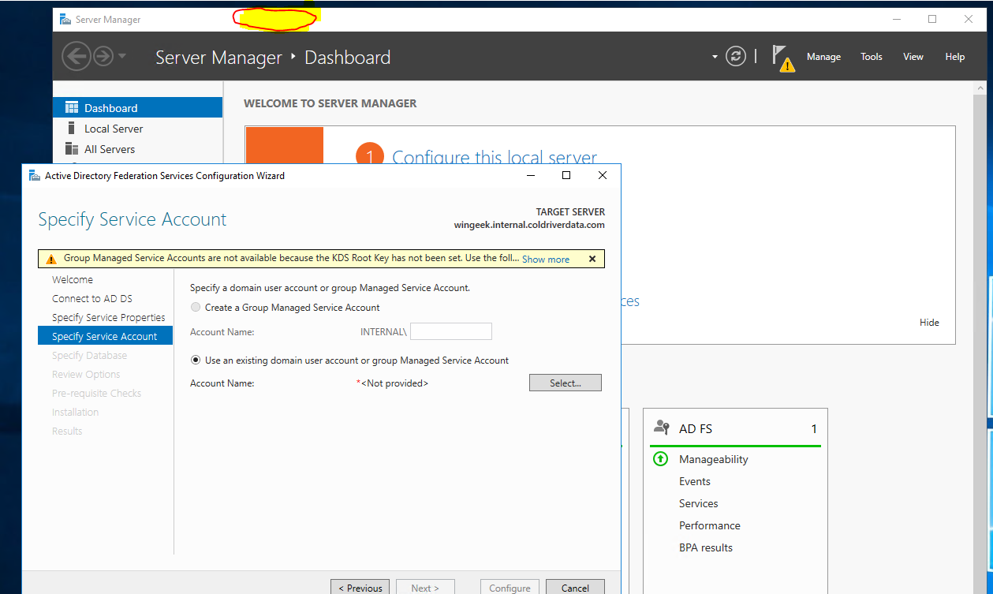Click the forward navigation arrow icon

point(103,57)
